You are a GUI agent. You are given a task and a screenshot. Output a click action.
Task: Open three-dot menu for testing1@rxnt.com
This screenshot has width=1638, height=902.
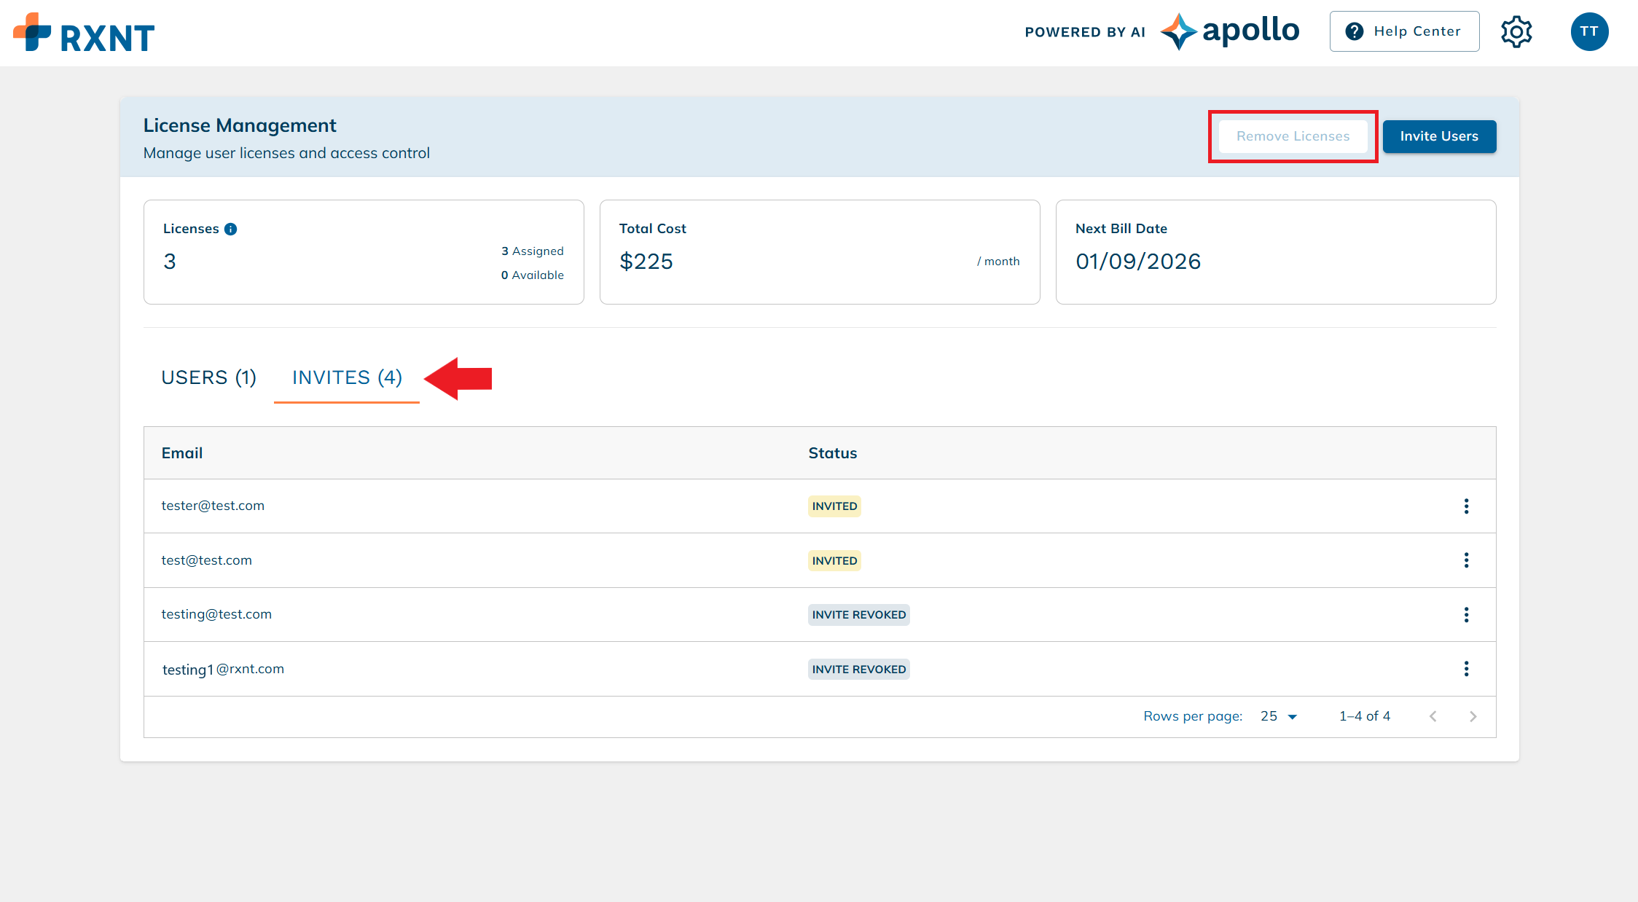[x=1466, y=669]
